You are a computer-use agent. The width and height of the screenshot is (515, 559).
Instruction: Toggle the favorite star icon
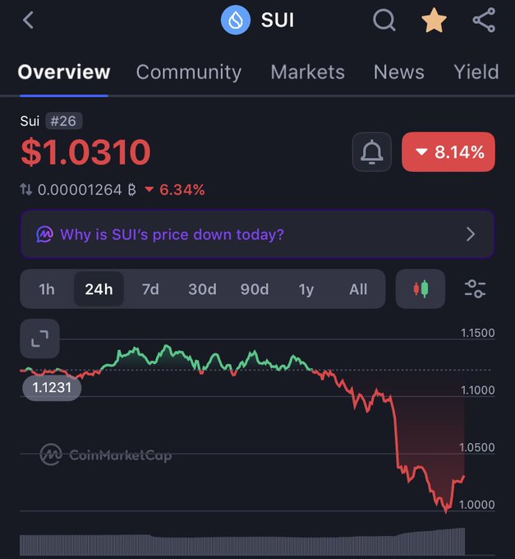click(434, 21)
